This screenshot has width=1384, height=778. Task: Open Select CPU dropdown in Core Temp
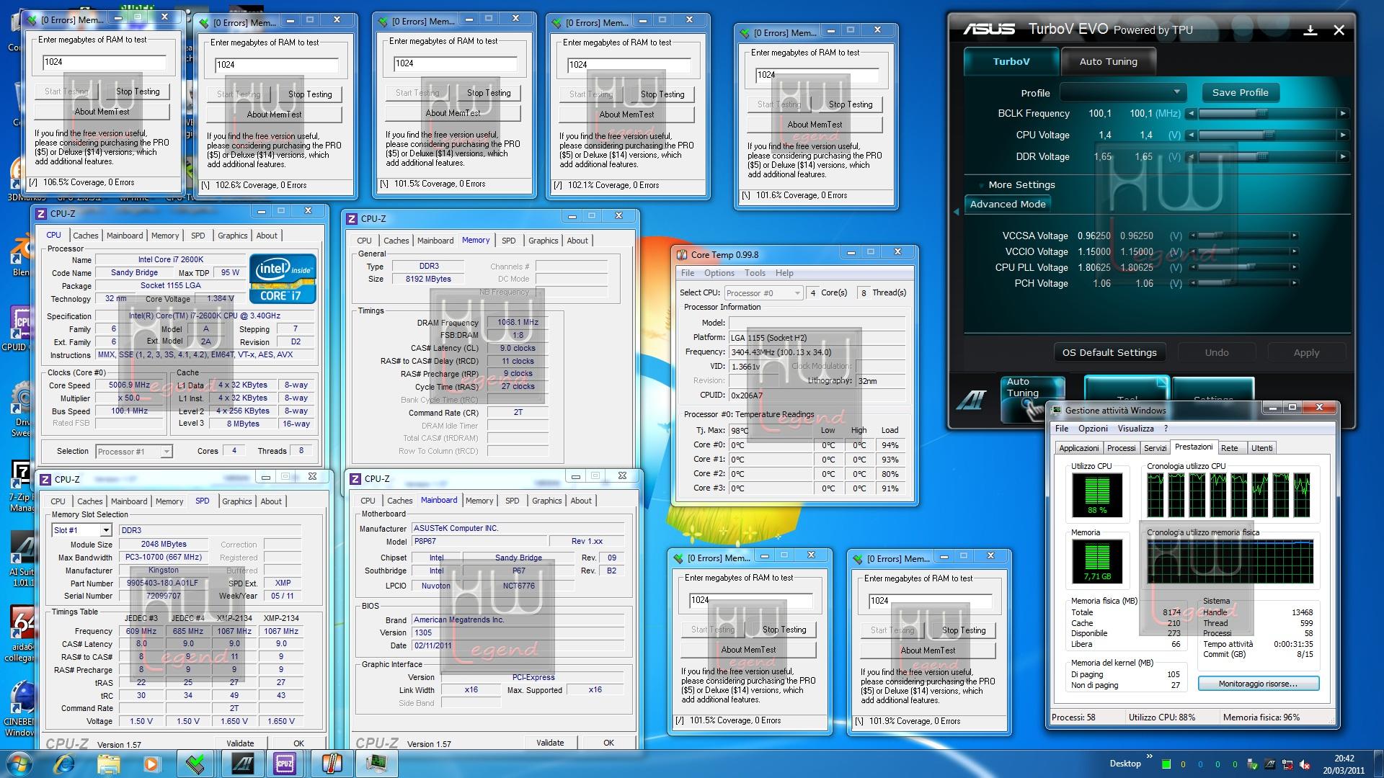(763, 293)
